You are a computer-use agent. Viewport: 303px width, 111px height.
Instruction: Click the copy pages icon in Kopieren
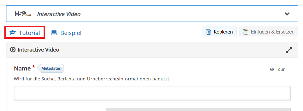(x=208, y=32)
